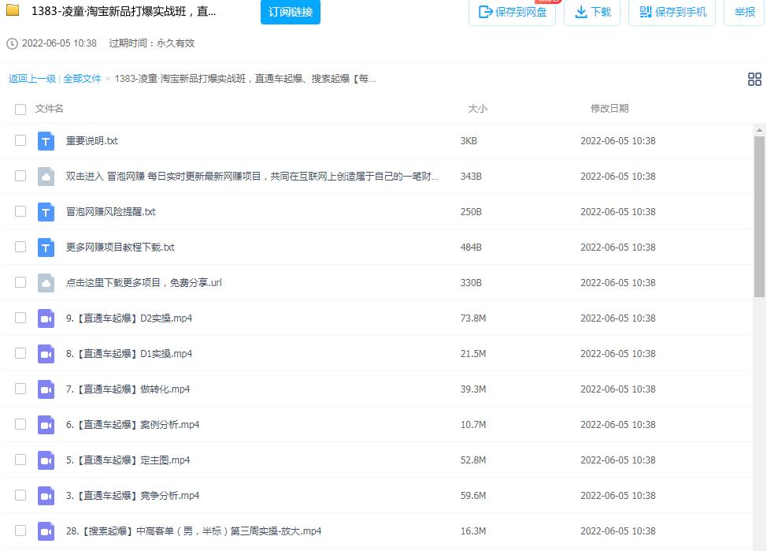Sort by the 文件名 column header
The width and height of the screenshot is (767, 551).
[x=50, y=109]
